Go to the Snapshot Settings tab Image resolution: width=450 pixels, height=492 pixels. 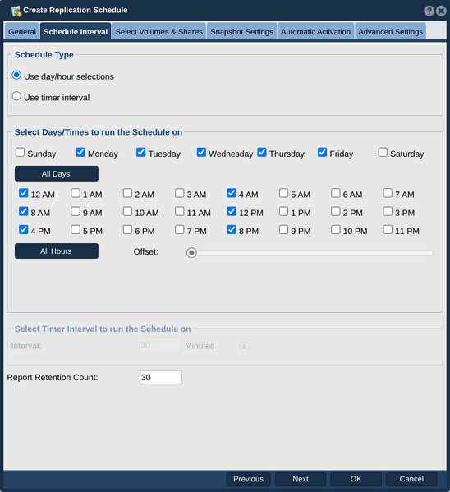point(241,32)
